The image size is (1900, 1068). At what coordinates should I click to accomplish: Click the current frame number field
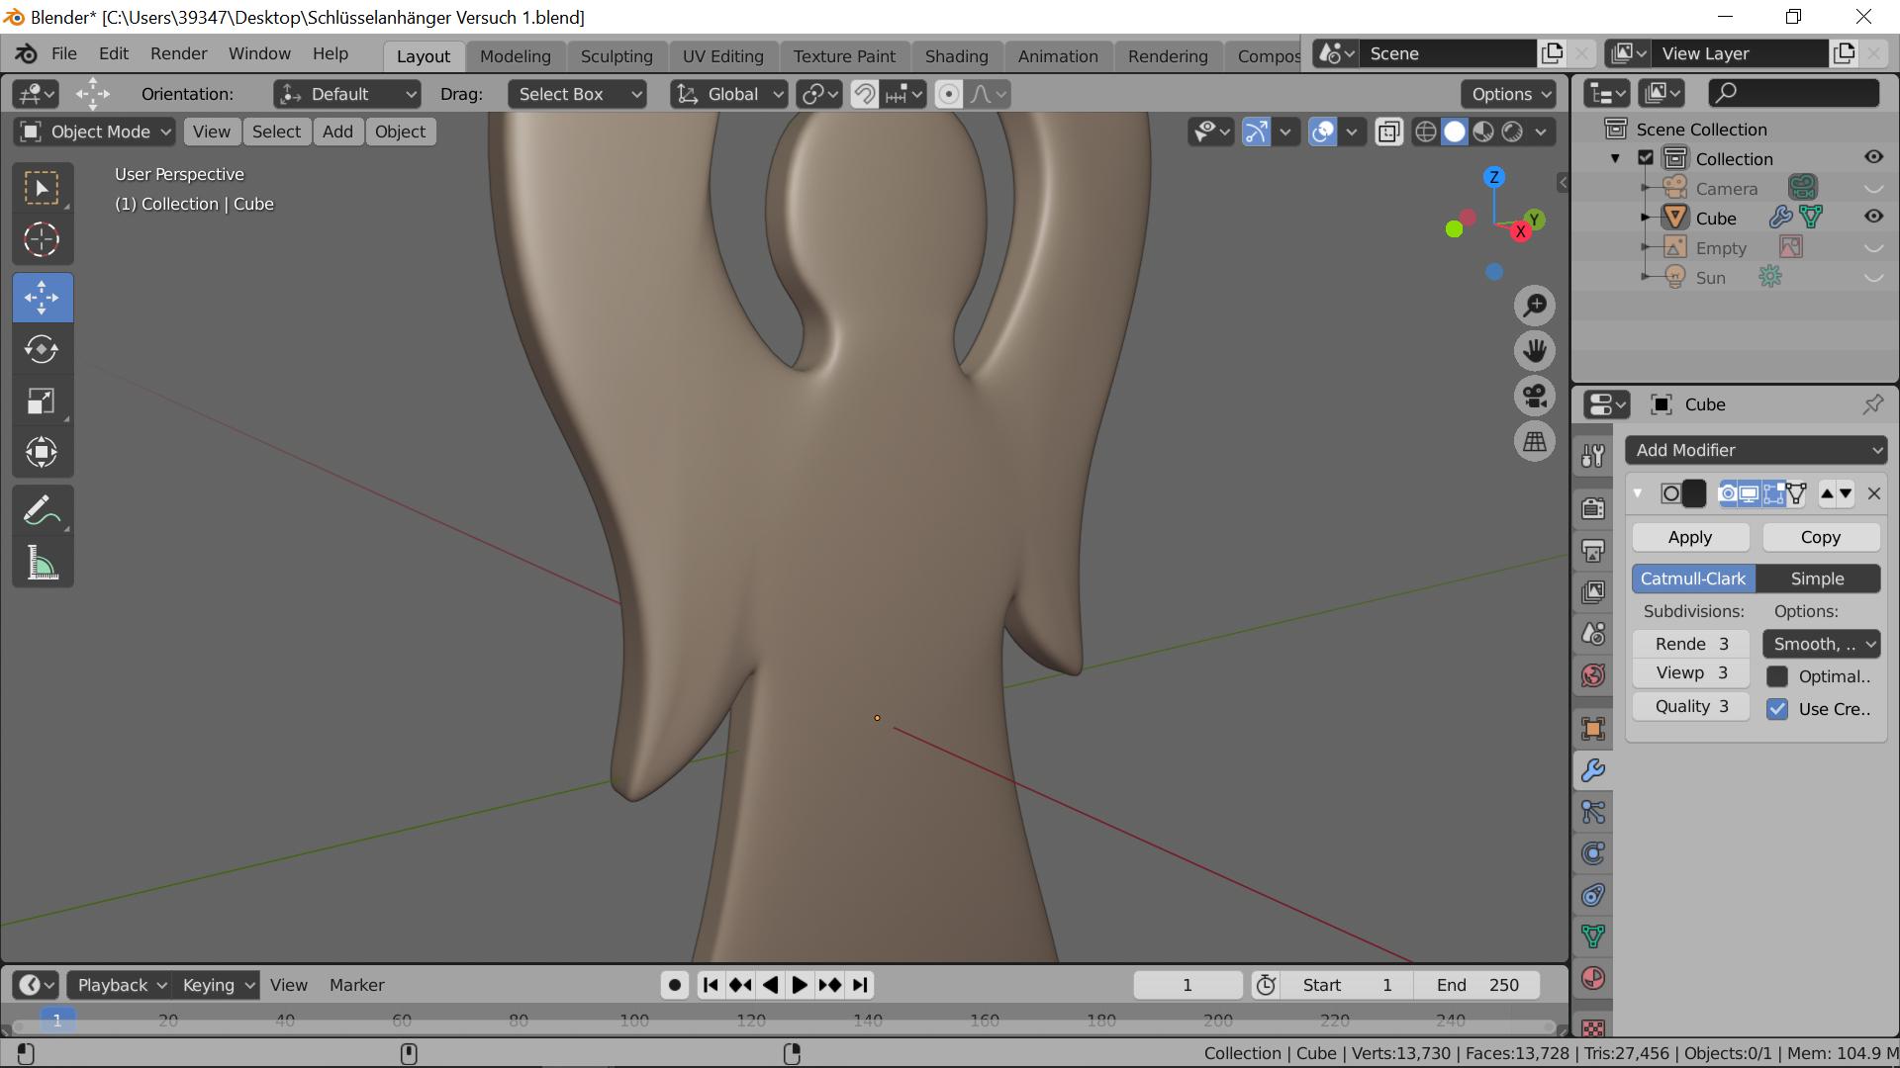pos(1187,985)
